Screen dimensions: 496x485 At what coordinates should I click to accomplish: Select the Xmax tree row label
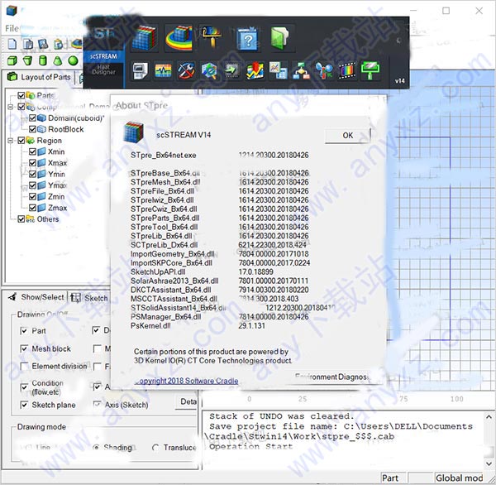pos(57,163)
